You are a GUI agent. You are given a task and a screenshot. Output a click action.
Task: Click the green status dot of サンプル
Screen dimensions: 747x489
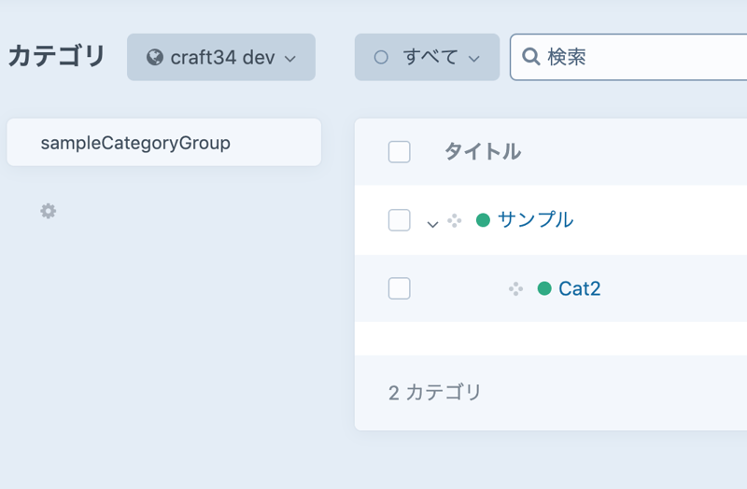[483, 220]
